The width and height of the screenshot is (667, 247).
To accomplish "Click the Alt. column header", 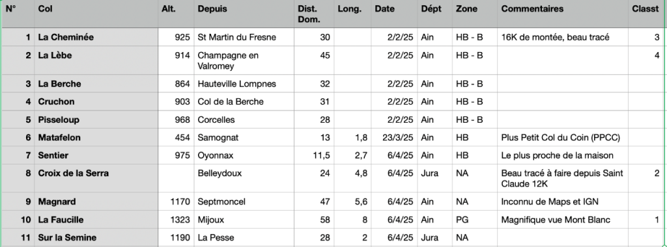I will pyautogui.click(x=176, y=14).
